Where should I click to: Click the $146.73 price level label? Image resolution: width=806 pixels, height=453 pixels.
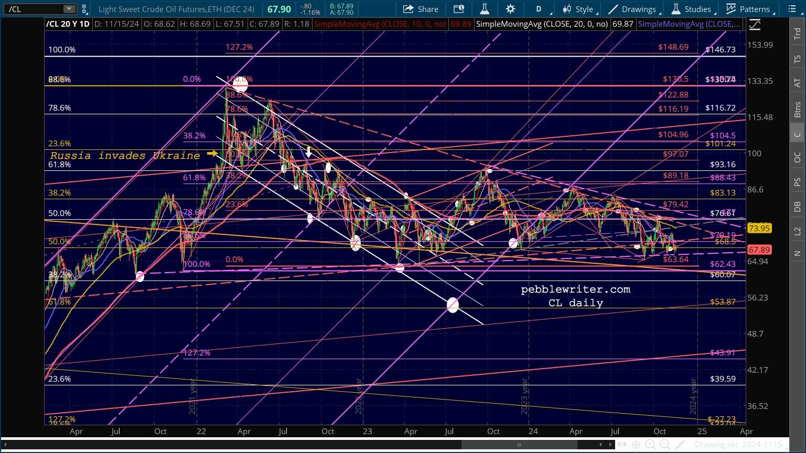coord(721,50)
